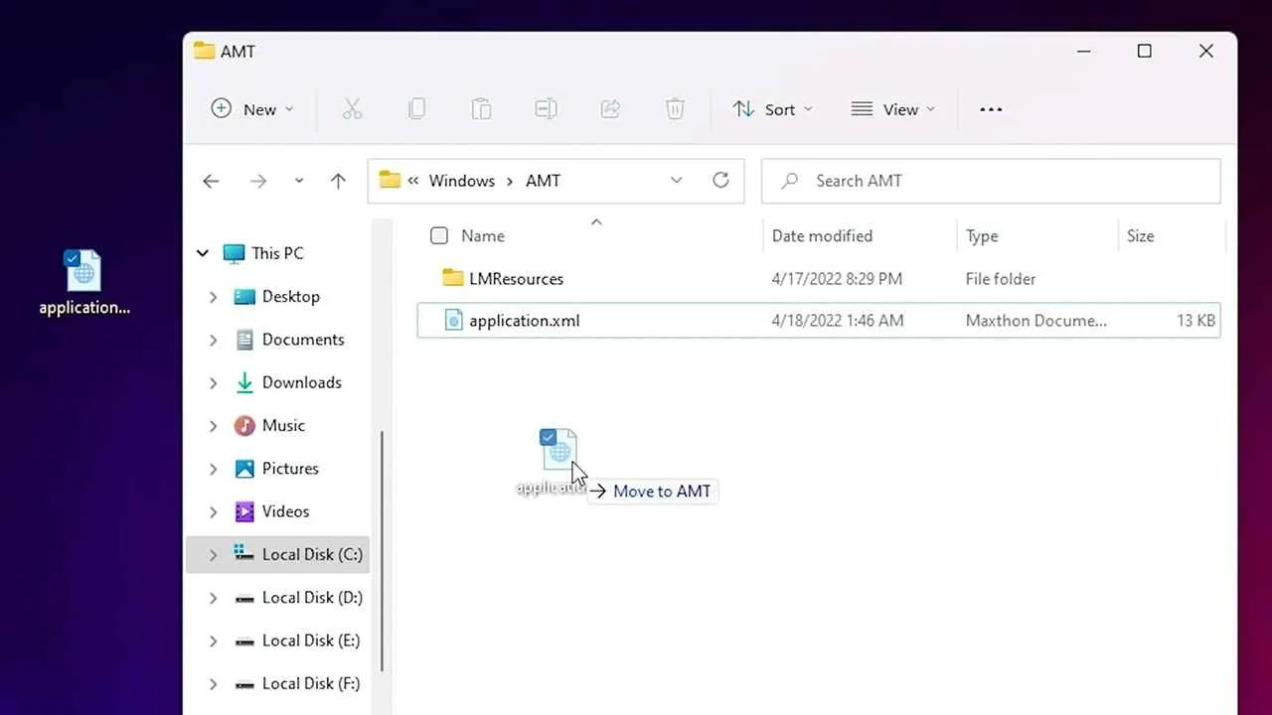Click the search magnifier icon
Viewport: 1272px width, 715px height.
click(790, 181)
